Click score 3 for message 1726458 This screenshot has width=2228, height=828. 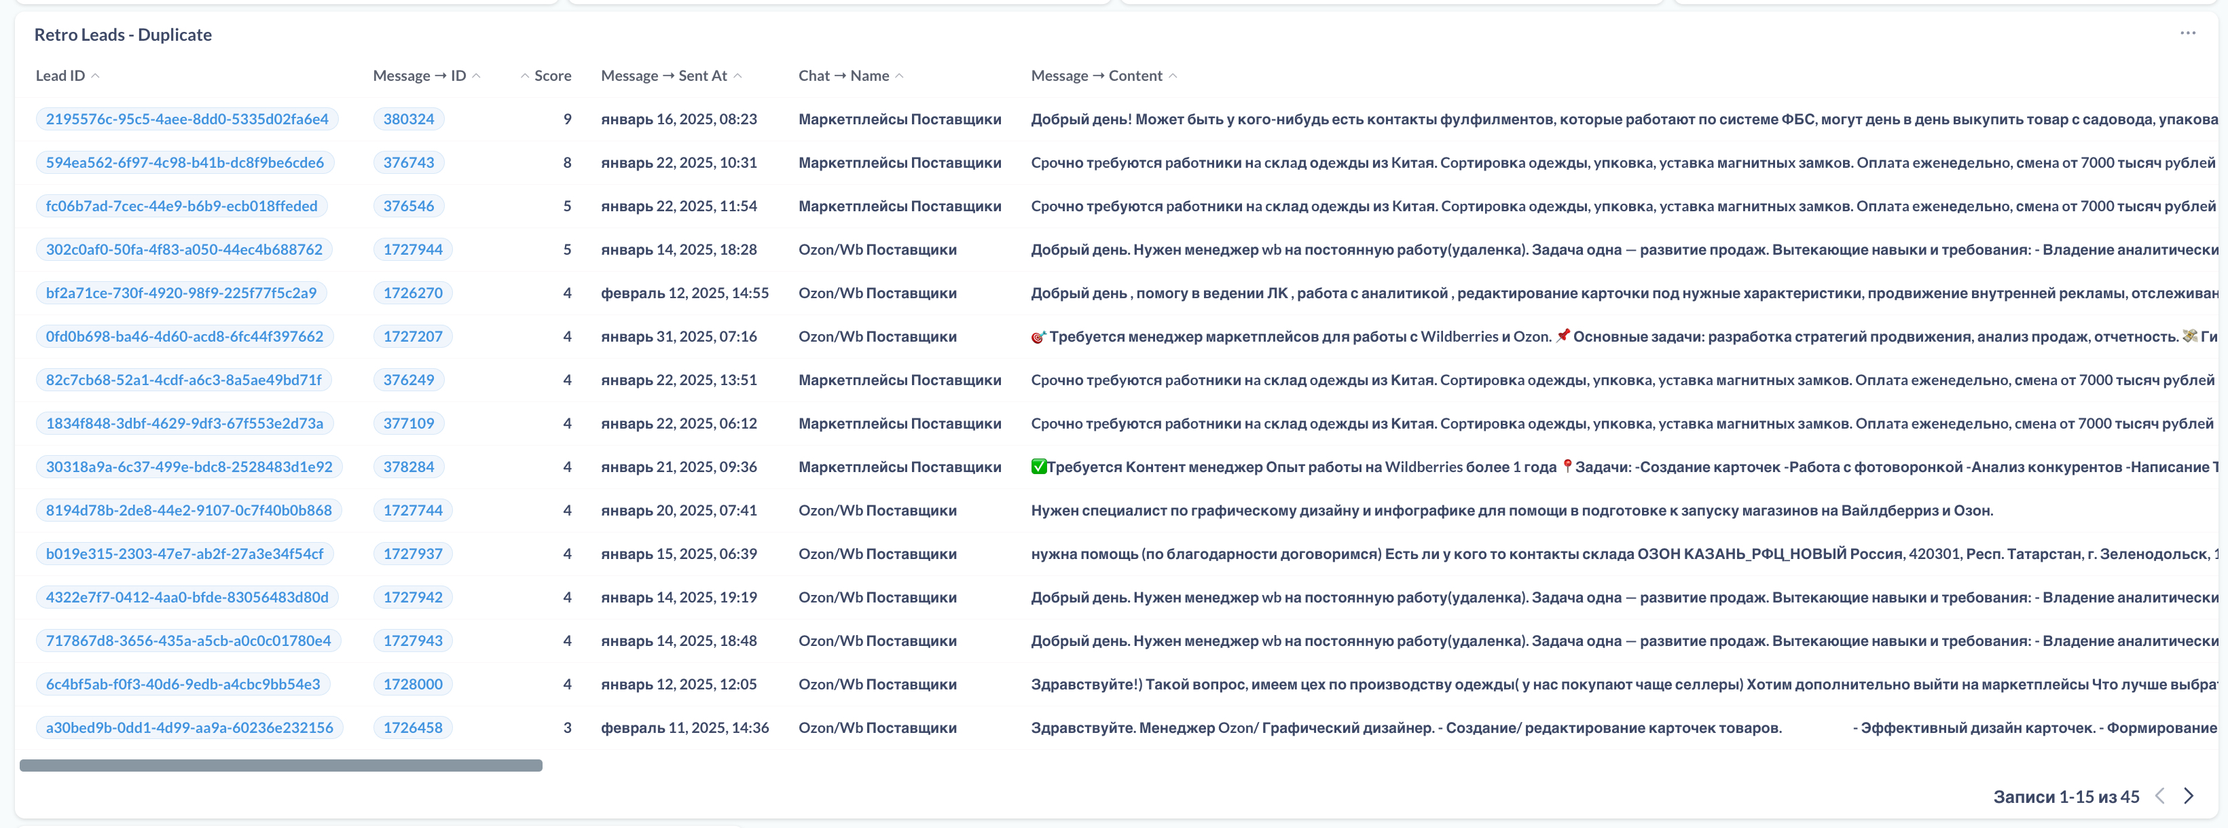pyautogui.click(x=568, y=727)
